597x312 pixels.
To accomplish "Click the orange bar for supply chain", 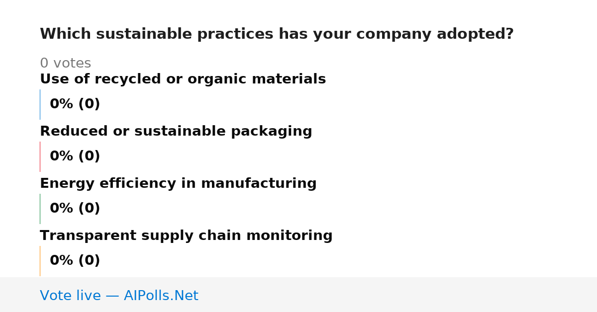I will click(40, 261).
